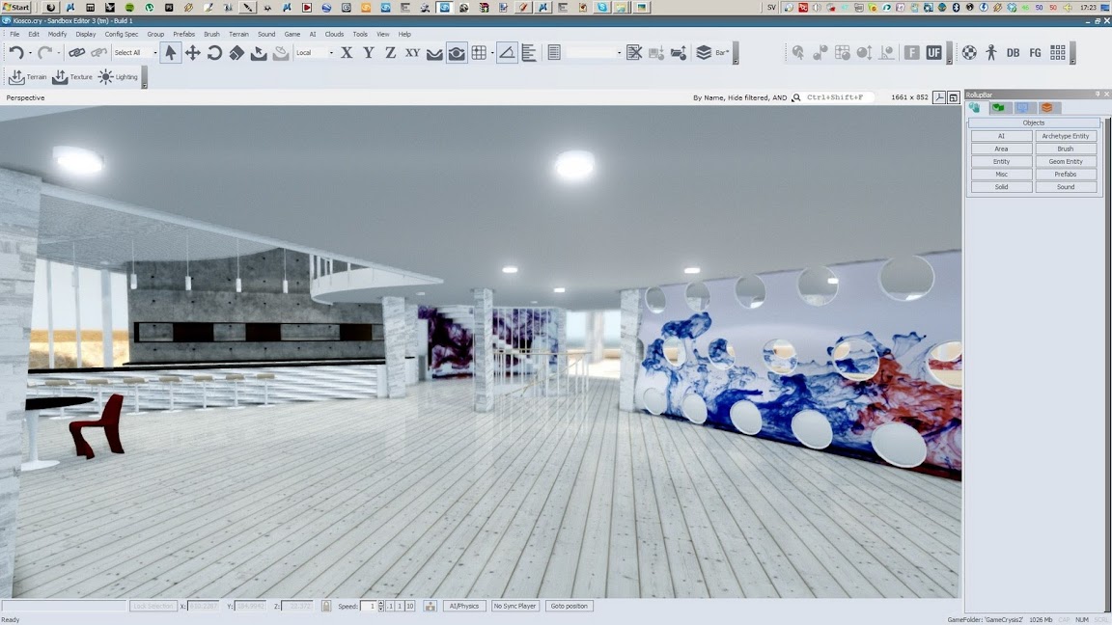Screen dimensions: 1112x625
Task: Click the Load selected objects folder icon
Action: 678,52
